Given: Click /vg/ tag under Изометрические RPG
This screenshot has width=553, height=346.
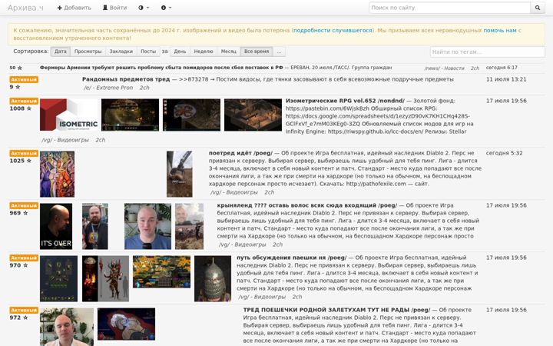Looking at the screenshot, I should tap(65, 140).
